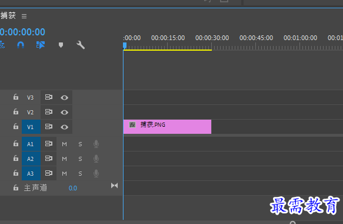Click the 主声道 master track label
Screen dimensions: 343x224
tap(35, 188)
